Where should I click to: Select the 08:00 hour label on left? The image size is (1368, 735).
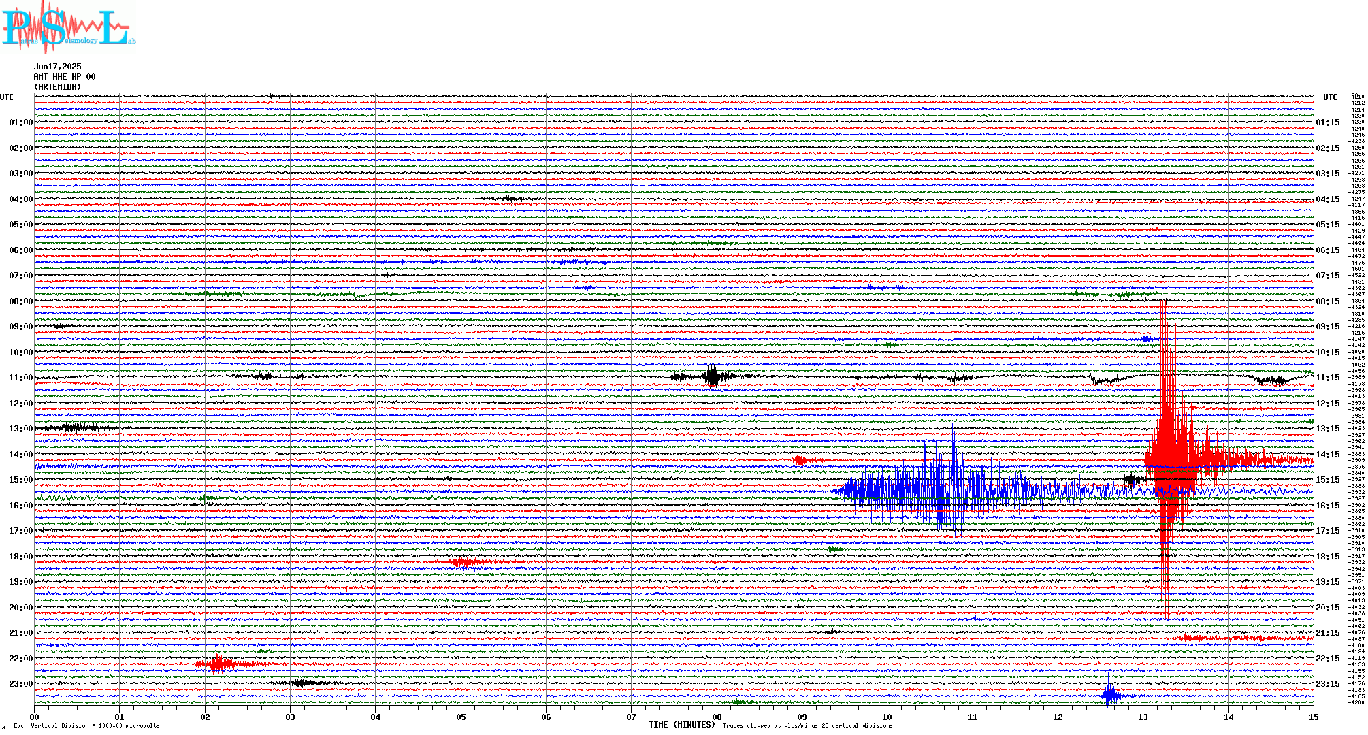(x=20, y=301)
